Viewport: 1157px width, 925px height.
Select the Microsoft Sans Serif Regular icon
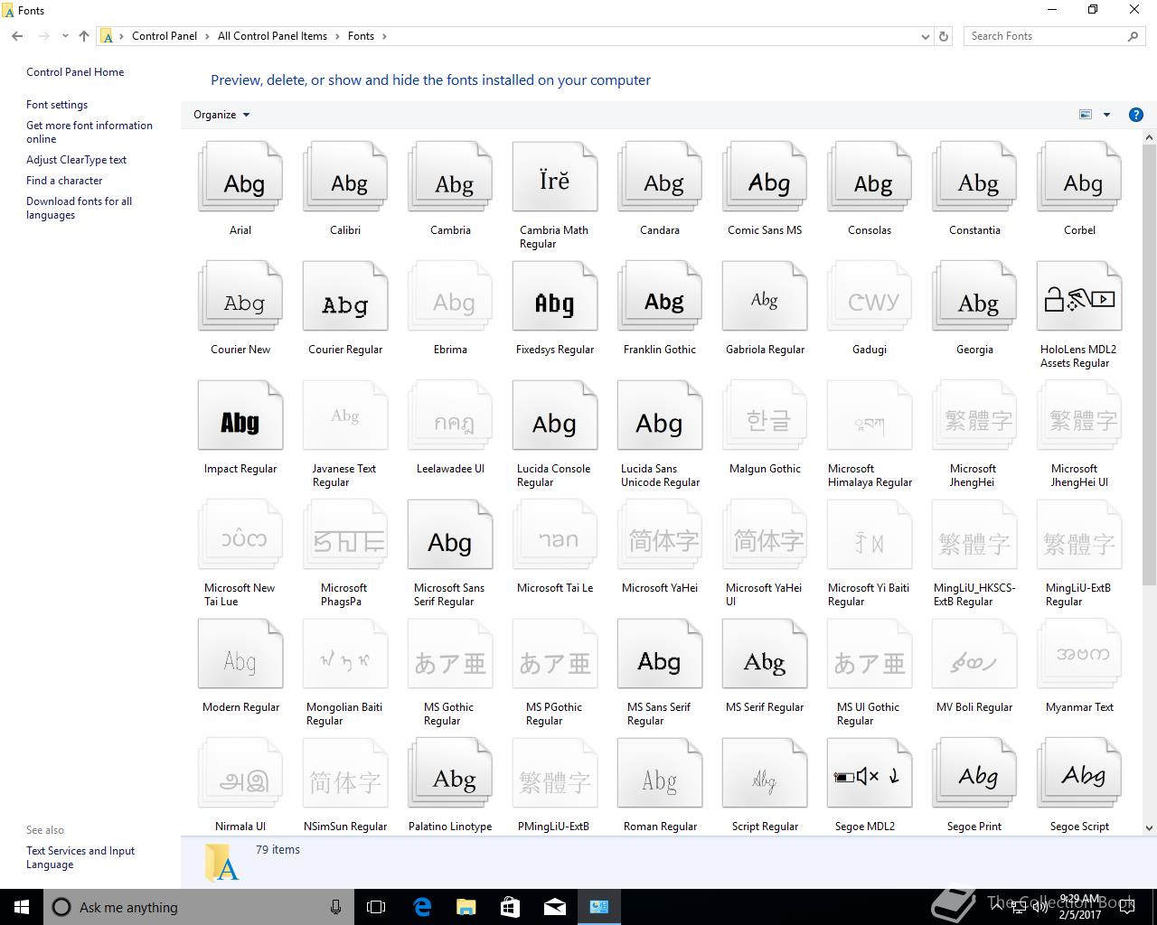[x=450, y=535]
